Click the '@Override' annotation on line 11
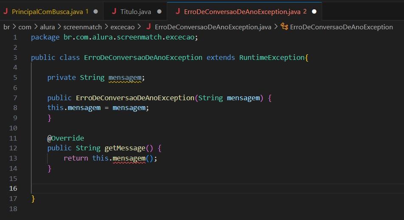 [65, 138]
